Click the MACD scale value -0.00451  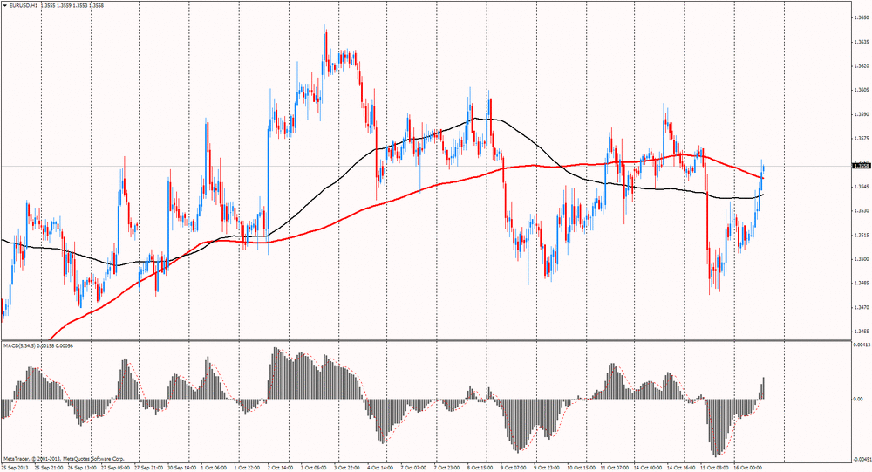[862, 459]
